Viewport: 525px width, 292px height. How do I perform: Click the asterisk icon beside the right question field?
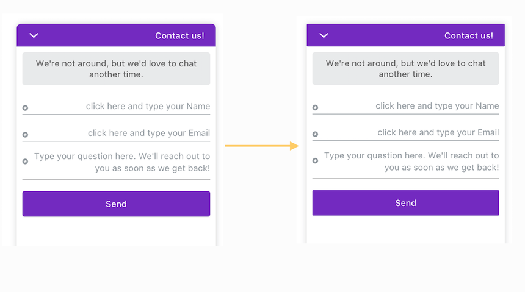pyautogui.click(x=315, y=161)
